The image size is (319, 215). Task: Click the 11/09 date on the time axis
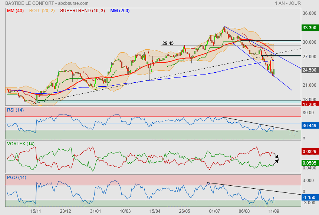pos(274,211)
